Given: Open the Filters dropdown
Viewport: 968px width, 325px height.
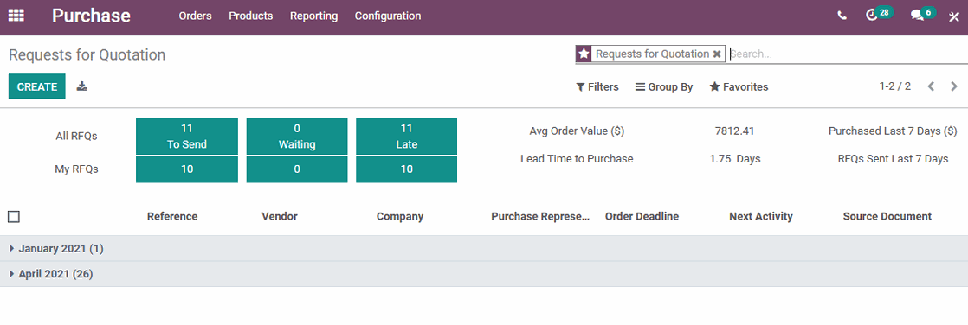Looking at the screenshot, I should pyautogui.click(x=597, y=87).
